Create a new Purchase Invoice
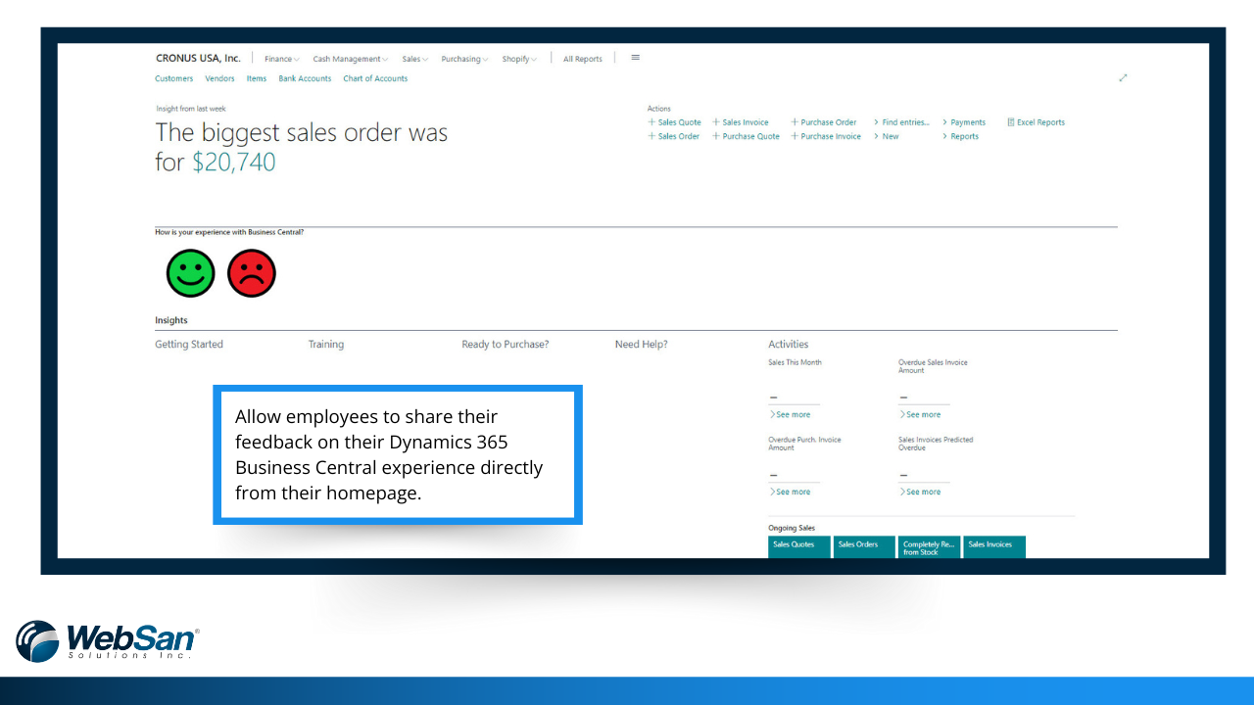The height and width of the screenshot is (705, 1254). [x=826, y=136]
